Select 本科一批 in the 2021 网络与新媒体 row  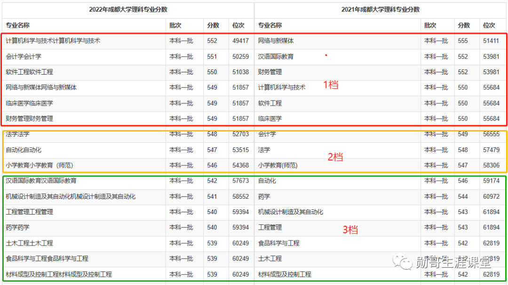[436, 41]
